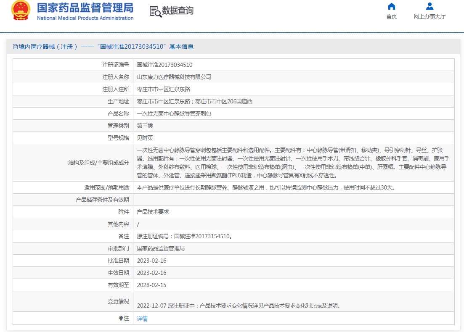The height and width of the screenshot is (332, 464).
Task: Open the 数据查询 heading text
Action: (178, 11)
